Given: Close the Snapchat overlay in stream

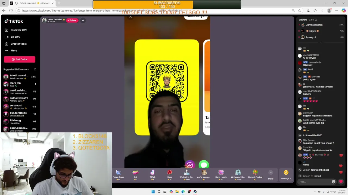Looking at the screenshot, I should click(x=130, y=17).
